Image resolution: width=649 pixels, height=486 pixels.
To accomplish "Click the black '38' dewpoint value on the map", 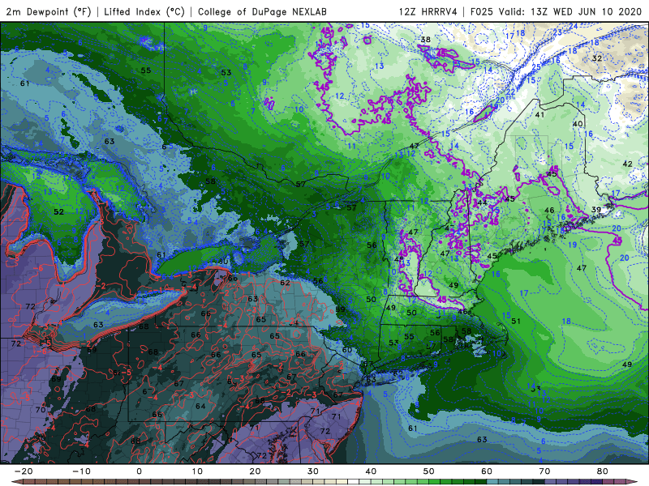I will 425,40.
